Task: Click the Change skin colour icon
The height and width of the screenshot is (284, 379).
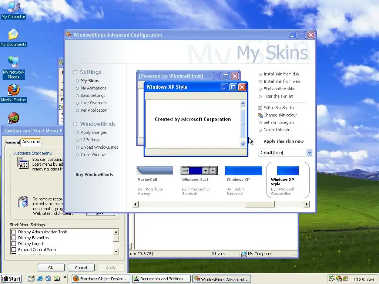Action: pyautogui.click(x=260, y=115)
